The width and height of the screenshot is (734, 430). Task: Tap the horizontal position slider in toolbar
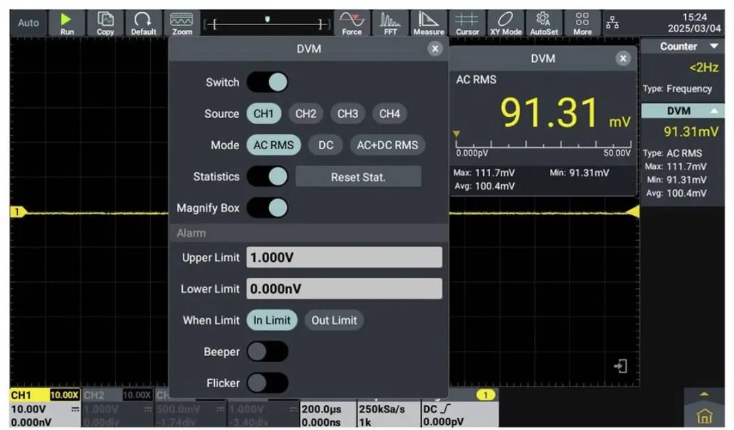tap(267, 23)
